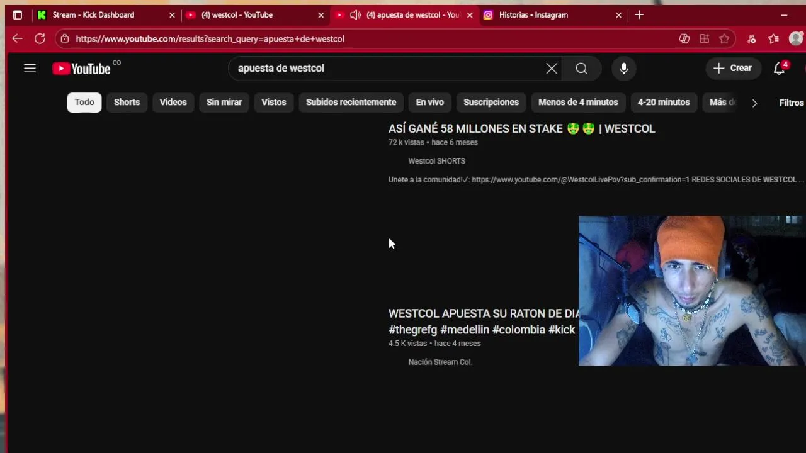Screen dimensions: 806x453
Task: Select the 4-20 minutos filter chip
Action: (664, 102)
